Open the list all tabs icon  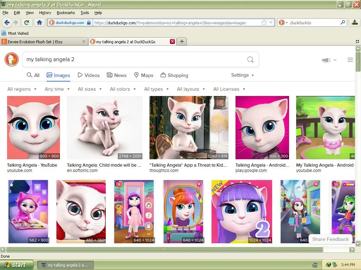[x=357, y=41]
